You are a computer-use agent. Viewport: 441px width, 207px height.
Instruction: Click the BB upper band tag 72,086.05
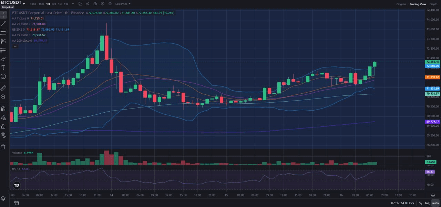433,66
